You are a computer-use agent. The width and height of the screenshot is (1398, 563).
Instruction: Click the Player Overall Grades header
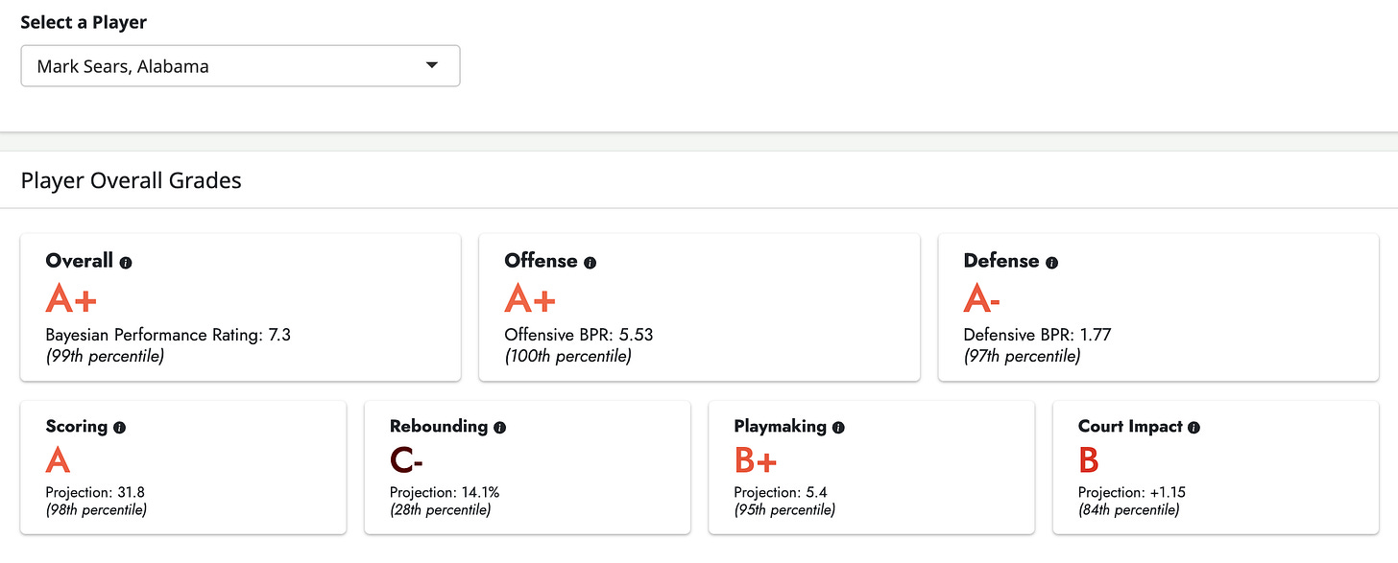[131, 180]
